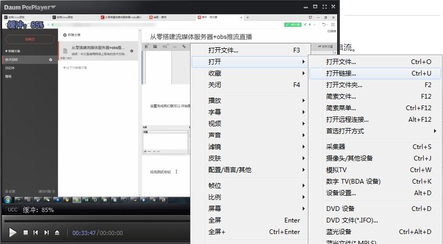Expand the 字幕 submenu
Viewport: 443px width, 244px height.
tap(250, 112)
